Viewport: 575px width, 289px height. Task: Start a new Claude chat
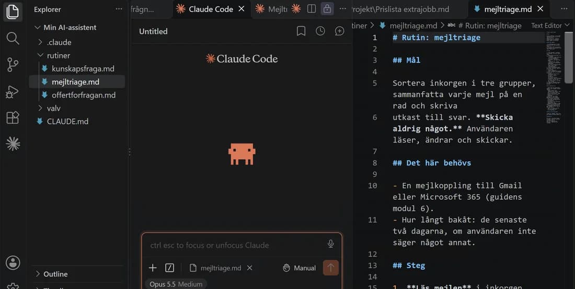click(x=340, y=31)
